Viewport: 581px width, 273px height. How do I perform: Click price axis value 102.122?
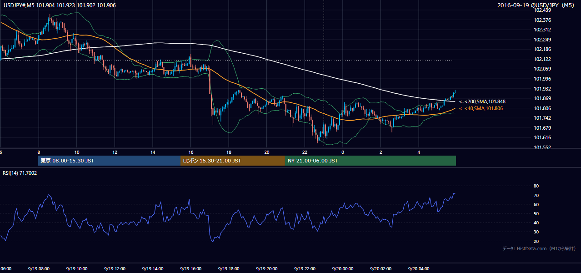542,59
